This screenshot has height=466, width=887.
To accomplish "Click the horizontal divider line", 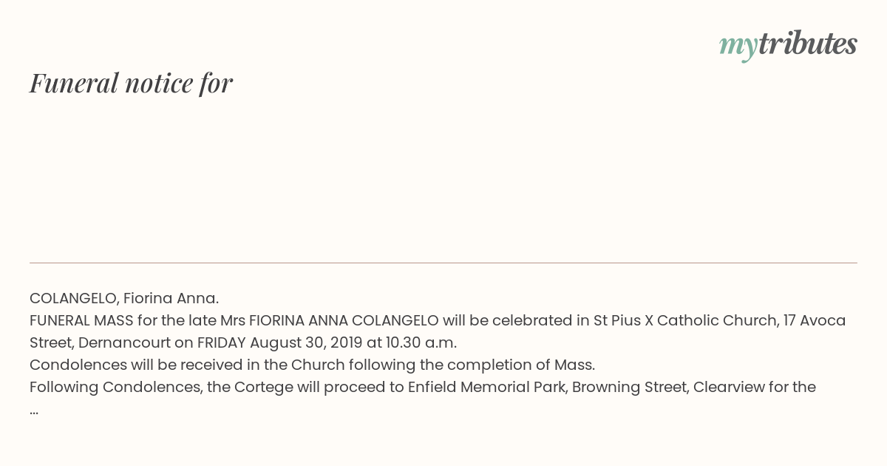I will tap(443, 263).
